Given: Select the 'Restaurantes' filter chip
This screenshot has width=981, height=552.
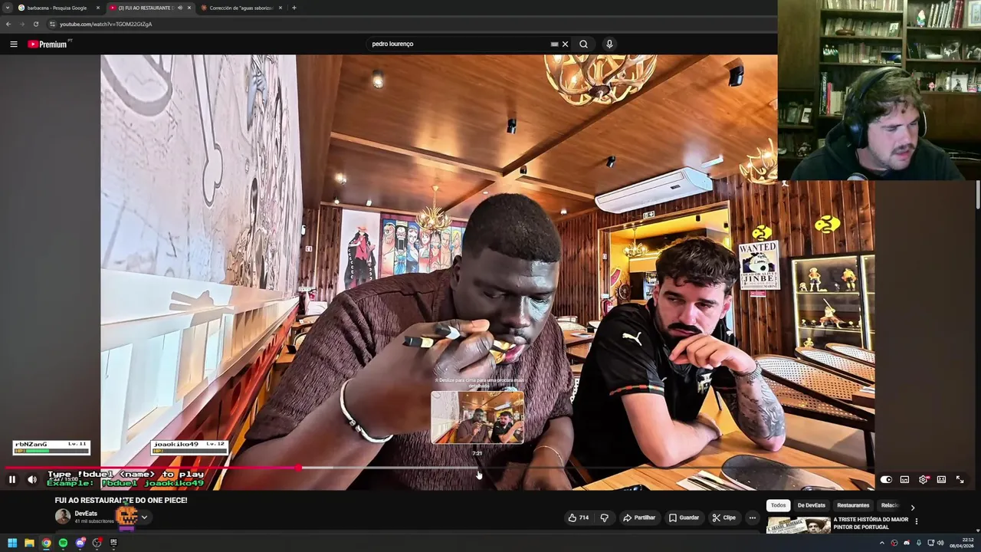Looking at the screenshot, I should [x=853, y=505].
